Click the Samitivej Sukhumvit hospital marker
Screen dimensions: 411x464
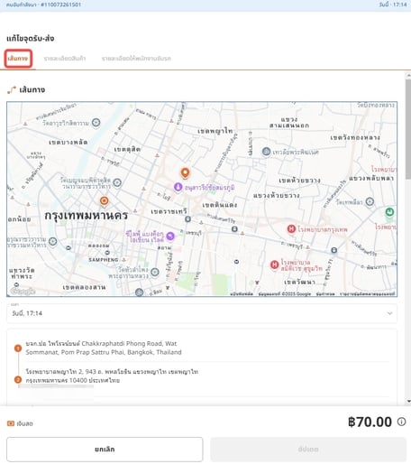(x=274, y=265)
